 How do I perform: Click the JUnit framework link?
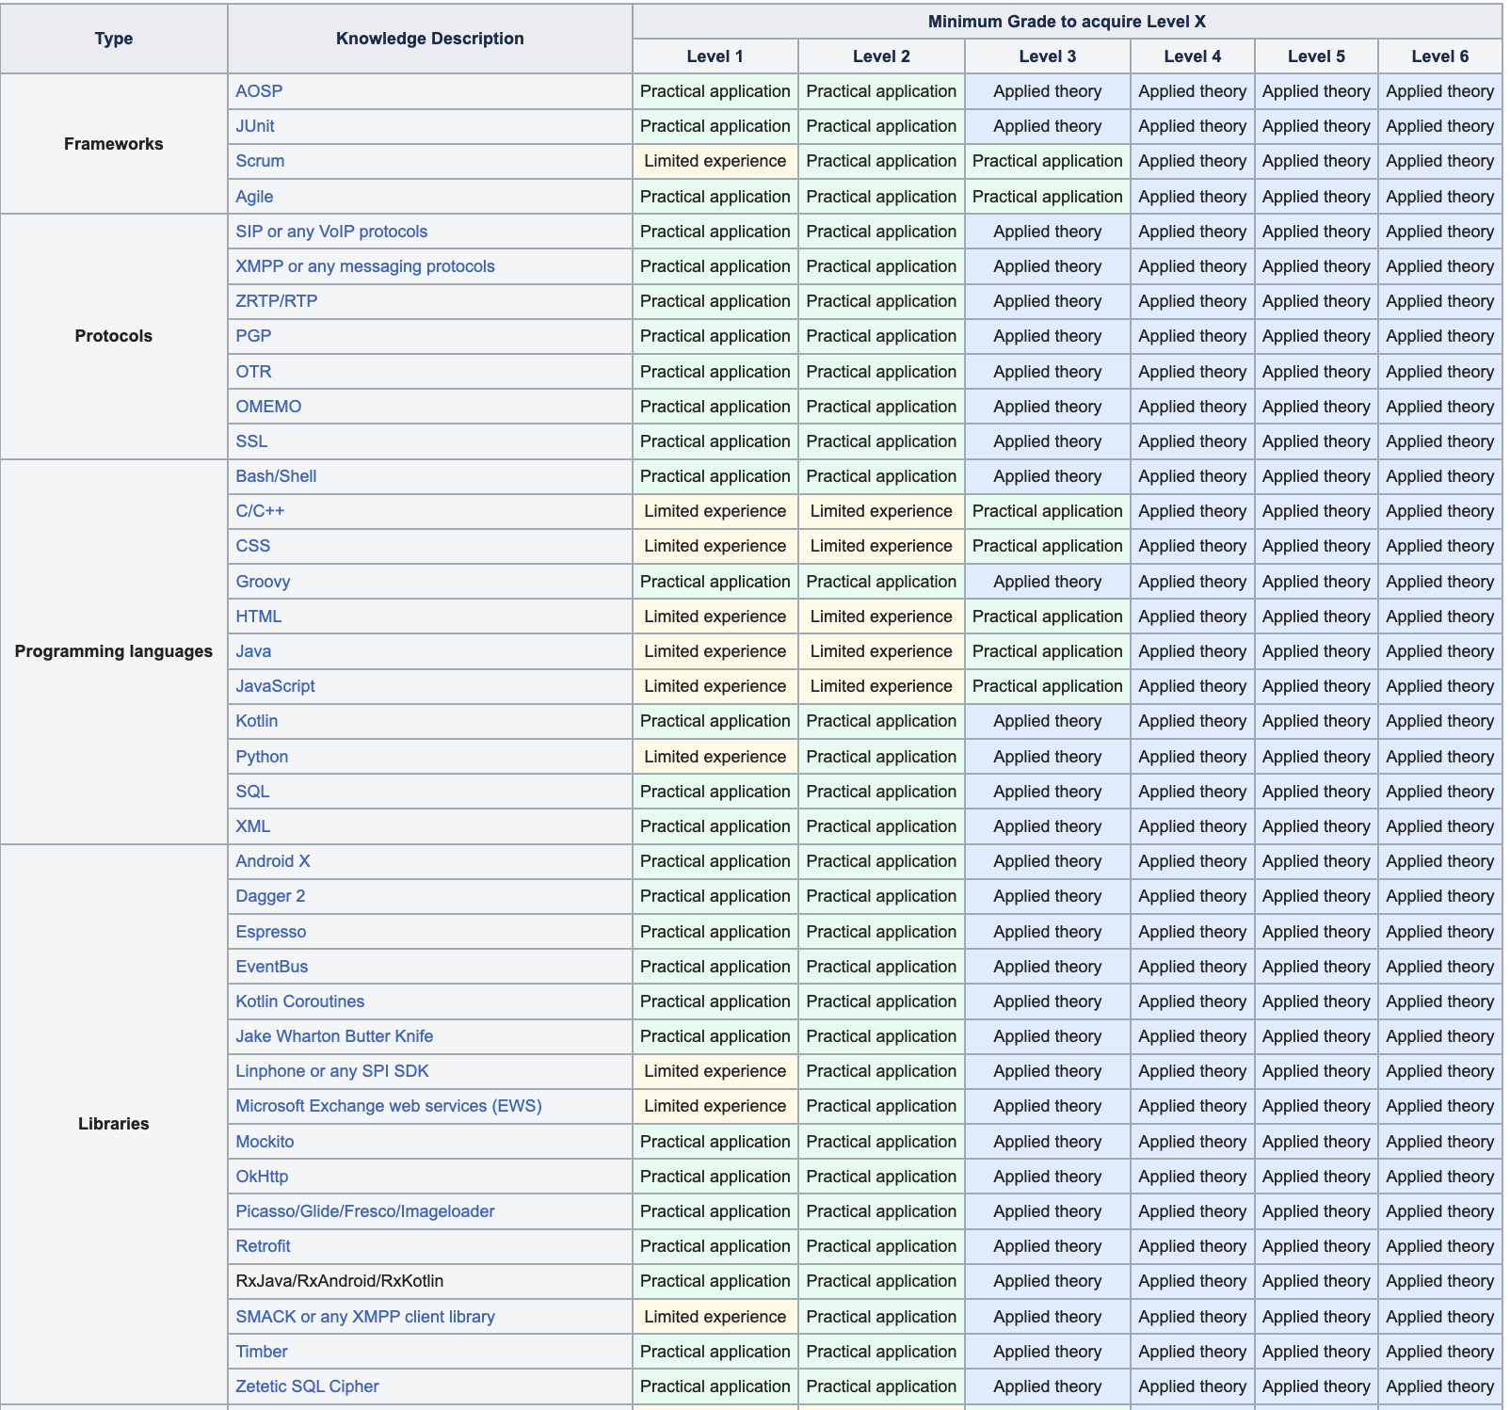point(255,126)
